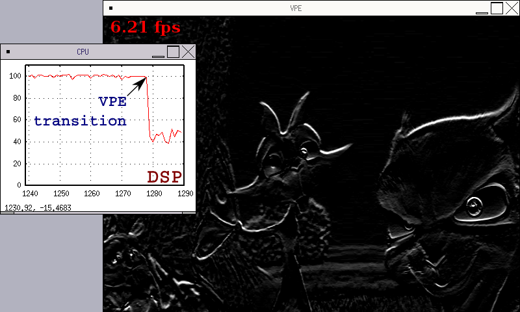
Task: Click the black arrowhead at the transition peak
Action: (143, 81)
